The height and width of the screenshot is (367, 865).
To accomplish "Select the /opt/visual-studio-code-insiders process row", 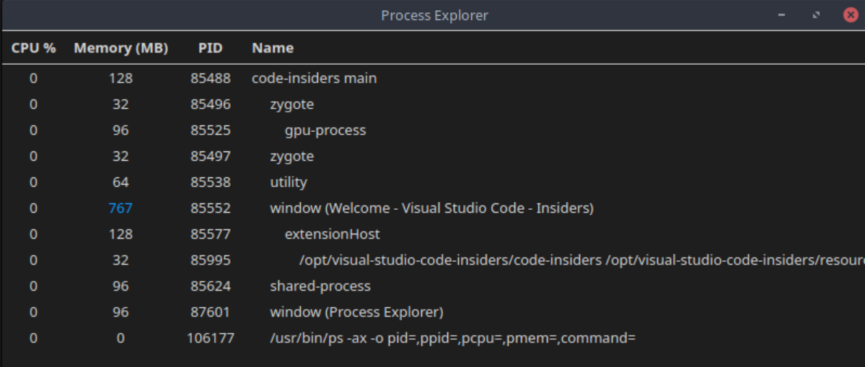I will click(x=433, y=260).
